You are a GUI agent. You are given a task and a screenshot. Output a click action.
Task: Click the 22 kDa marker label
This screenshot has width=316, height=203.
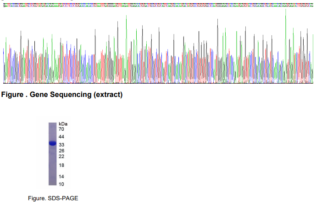point(61,156)
